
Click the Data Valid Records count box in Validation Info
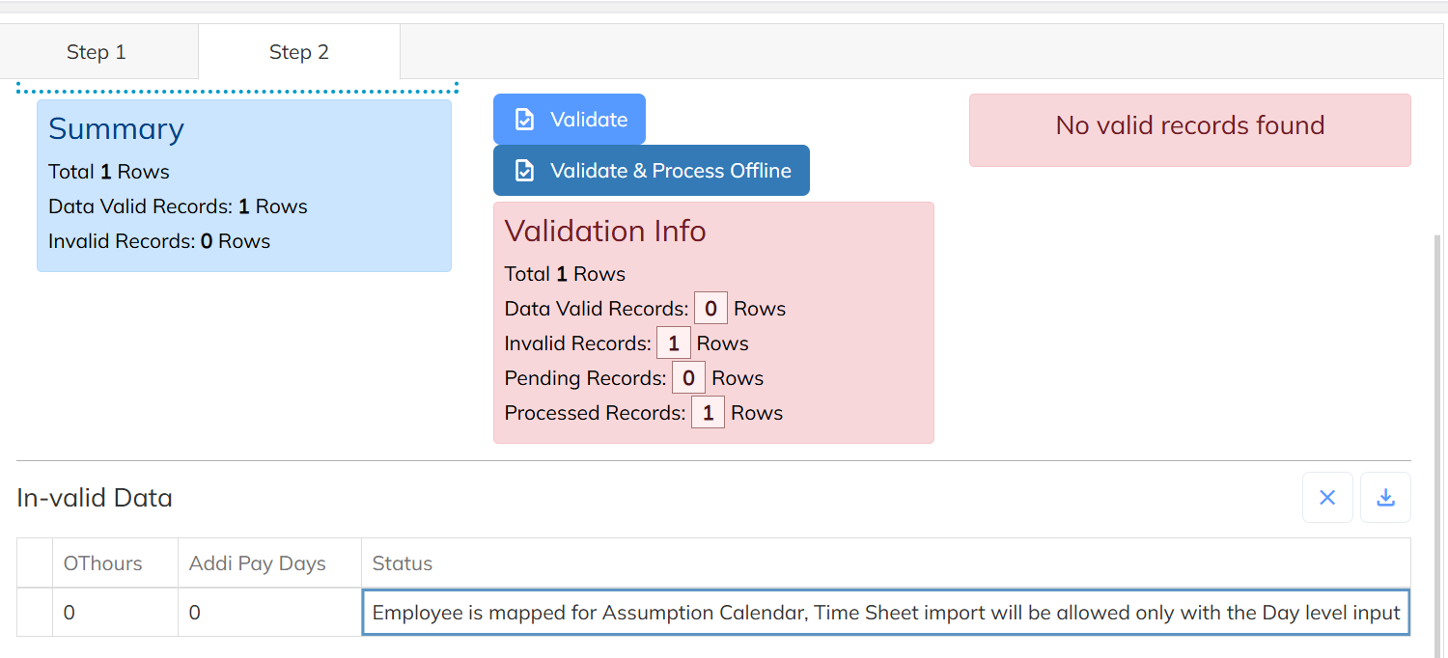710,309
